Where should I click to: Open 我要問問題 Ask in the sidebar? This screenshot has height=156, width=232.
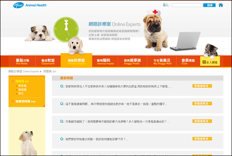click(26, 102)
